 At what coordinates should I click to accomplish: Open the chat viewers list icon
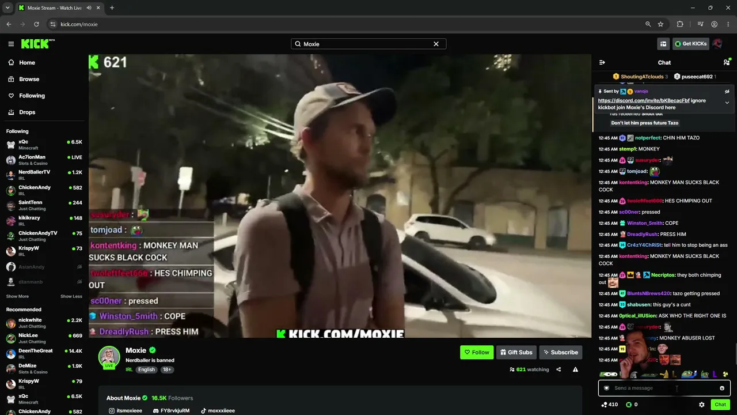click(x=727, y=62)
